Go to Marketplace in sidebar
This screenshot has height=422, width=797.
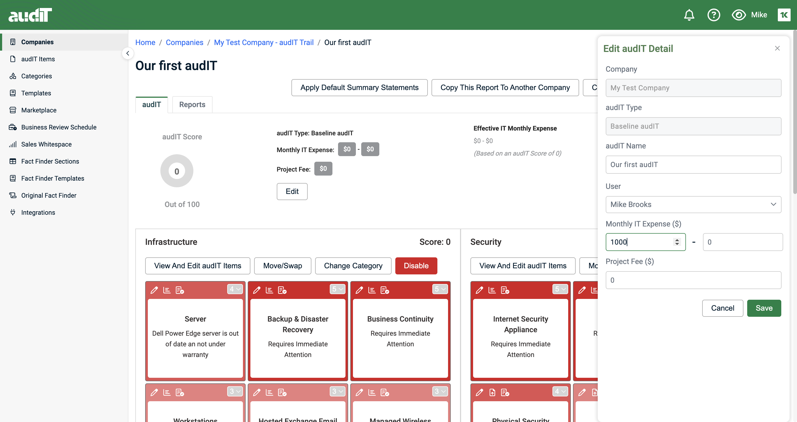coord(39,110)
